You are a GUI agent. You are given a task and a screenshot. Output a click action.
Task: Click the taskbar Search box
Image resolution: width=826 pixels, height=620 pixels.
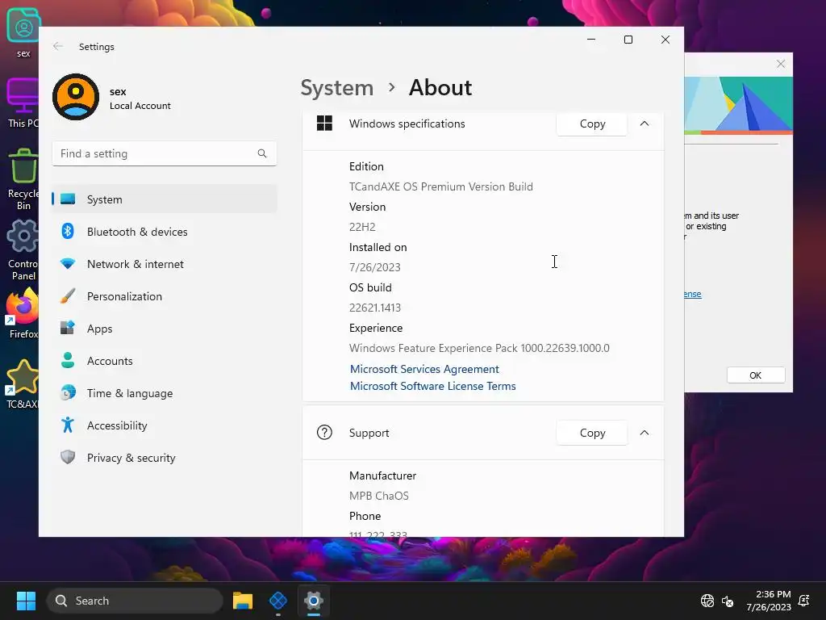135,601
